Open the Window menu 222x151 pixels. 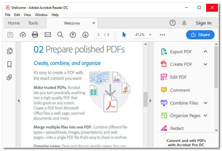tap(41, 15)
